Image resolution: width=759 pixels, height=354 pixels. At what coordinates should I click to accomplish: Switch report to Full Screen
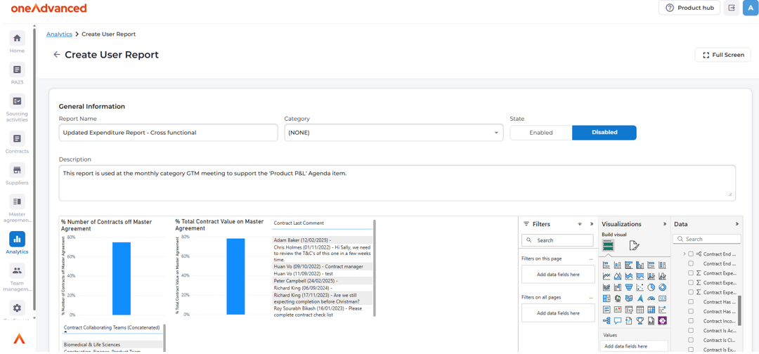722,55
